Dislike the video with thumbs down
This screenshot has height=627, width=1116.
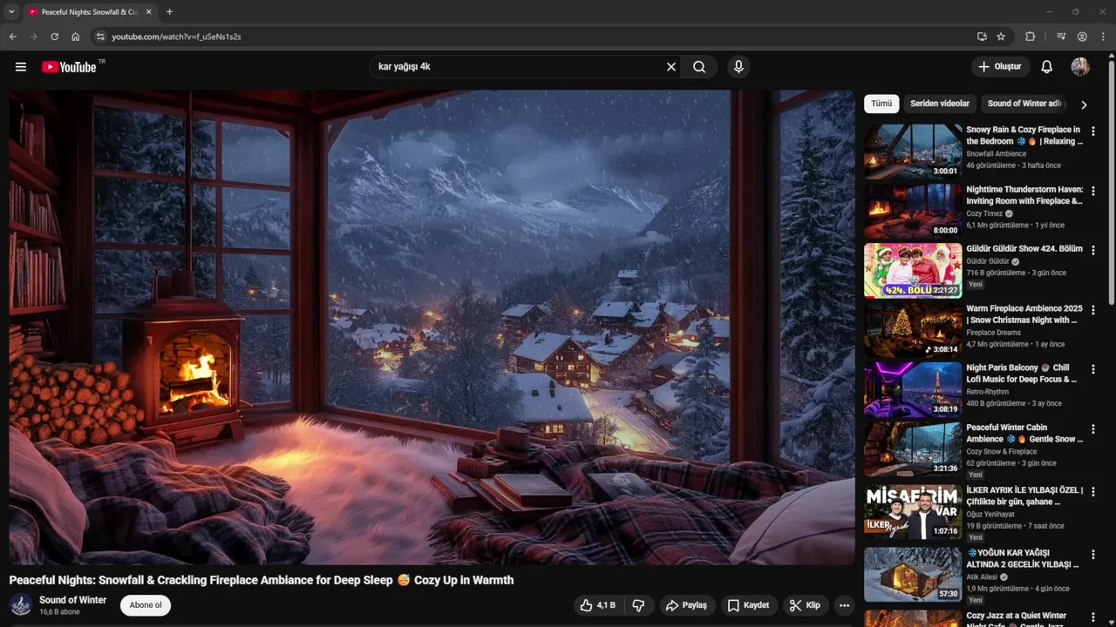[x=638, y=605]
